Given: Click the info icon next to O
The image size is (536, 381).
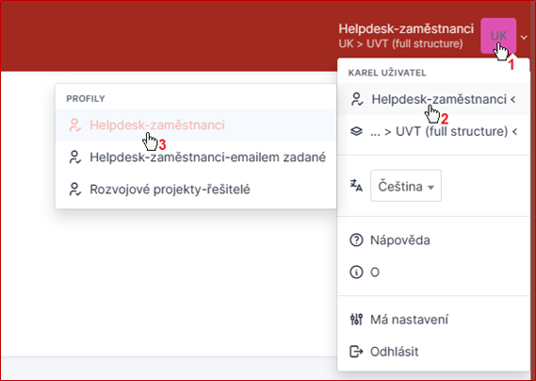Looking at the screenshot, I should (356, 273).
